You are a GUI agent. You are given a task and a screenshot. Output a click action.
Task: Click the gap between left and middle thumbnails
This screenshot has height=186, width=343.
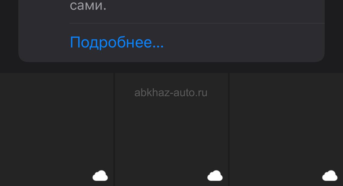(x=114, y=129)
